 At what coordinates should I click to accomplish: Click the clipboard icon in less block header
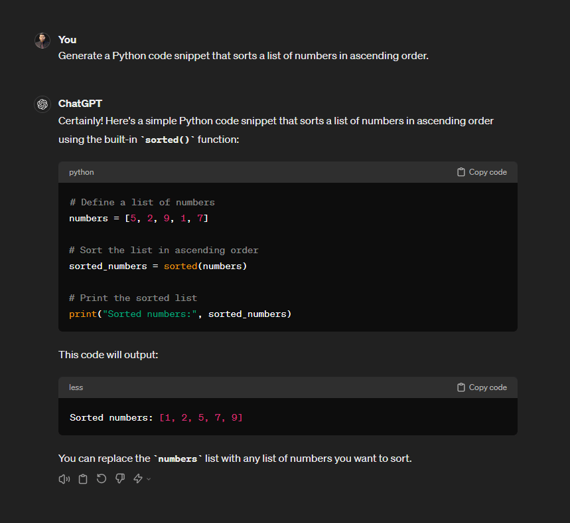click(461, 387)
